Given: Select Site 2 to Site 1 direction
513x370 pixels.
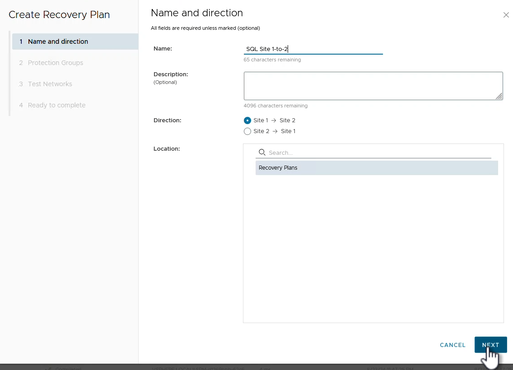Looking at the screenshot, I should coord(247,131).
